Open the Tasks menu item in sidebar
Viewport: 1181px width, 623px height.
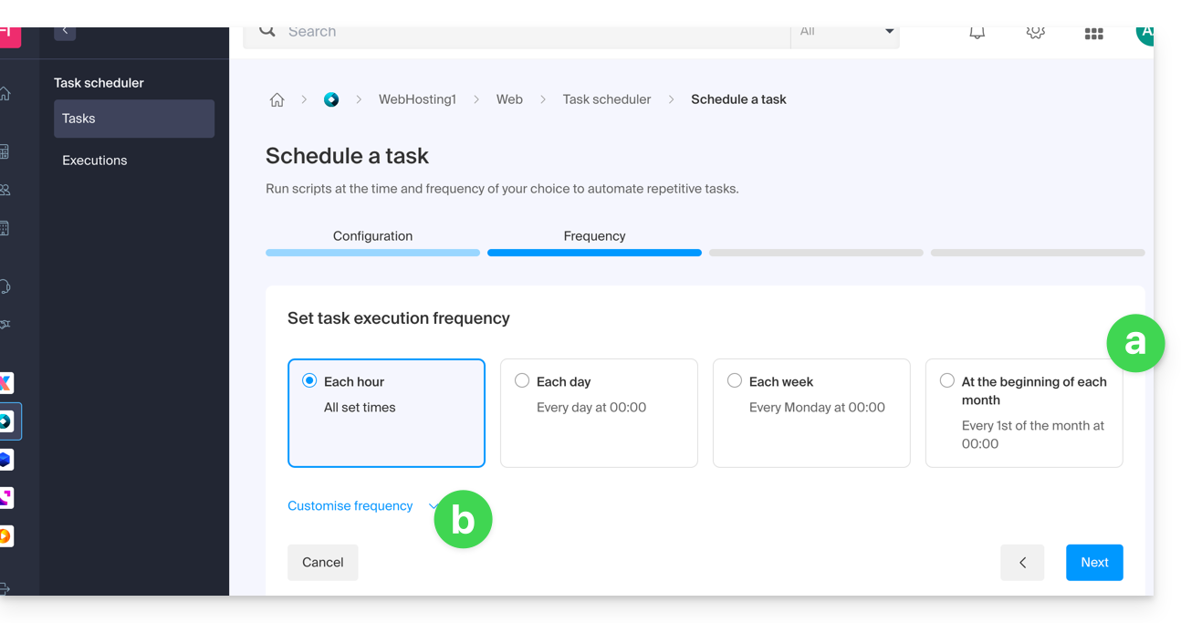134,119
